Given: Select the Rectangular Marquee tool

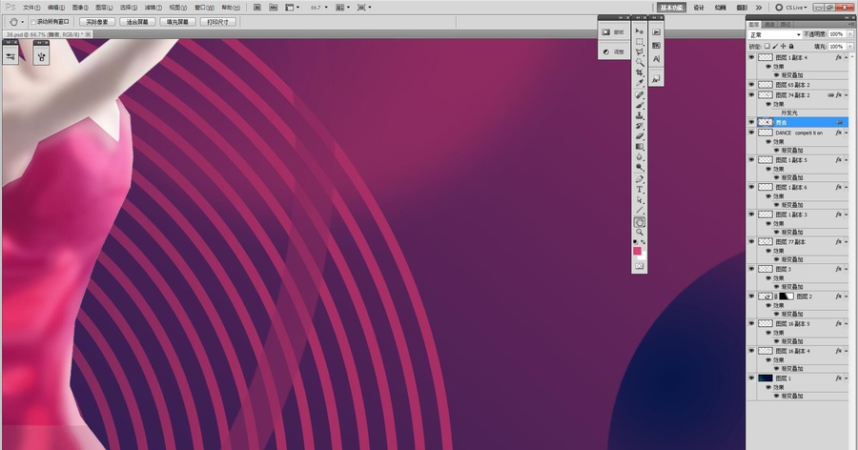Looking at the screenshot, I should (639, 42).
